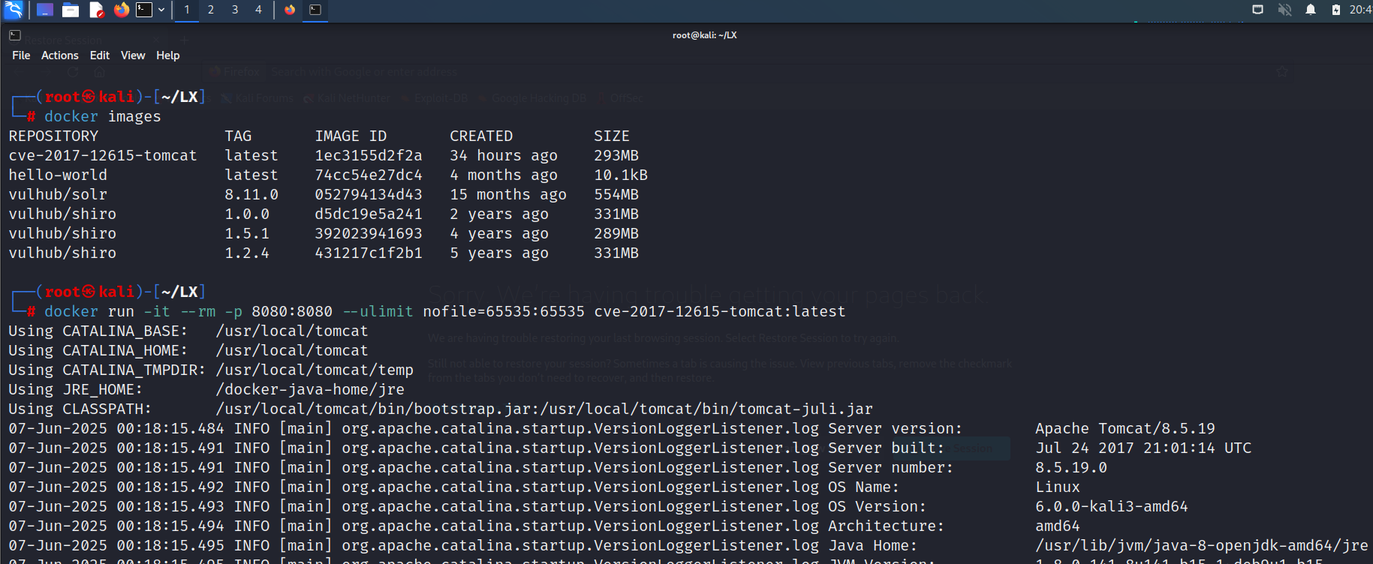Click the CREATED column header
Viewport: 1373px width, 564px height.
[x=481, y=136]
